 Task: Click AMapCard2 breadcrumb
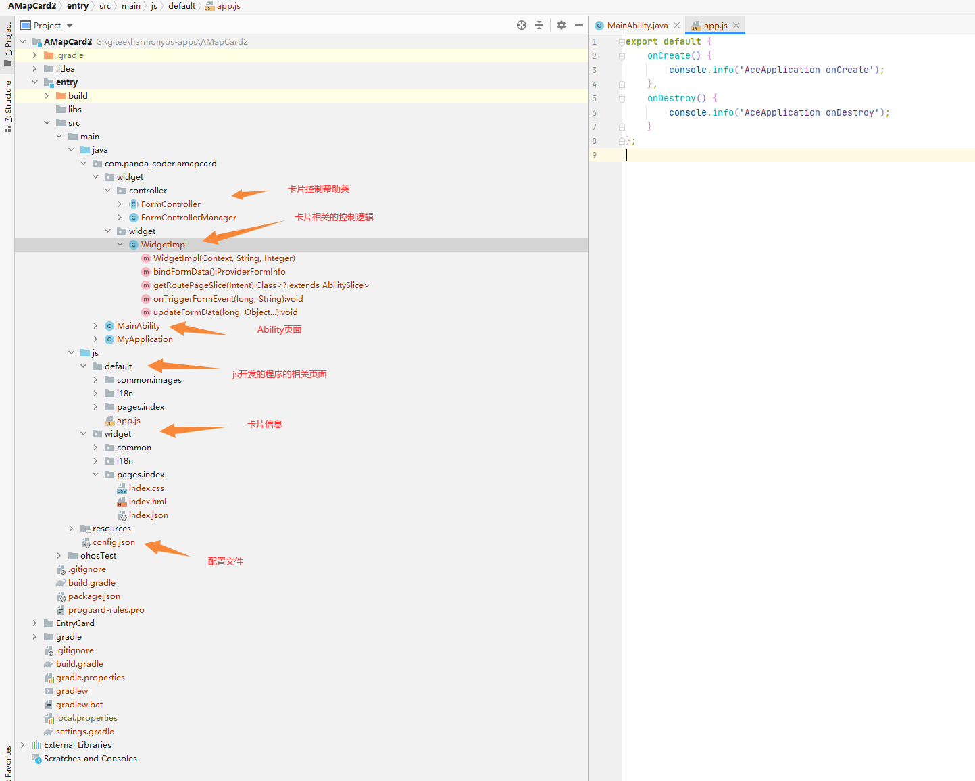(x=32, y=5)
